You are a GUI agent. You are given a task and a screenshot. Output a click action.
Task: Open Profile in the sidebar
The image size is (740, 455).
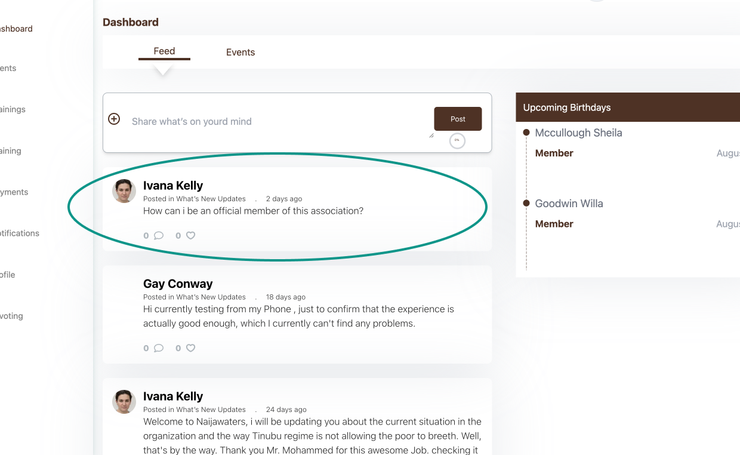[x=8, y=275]
